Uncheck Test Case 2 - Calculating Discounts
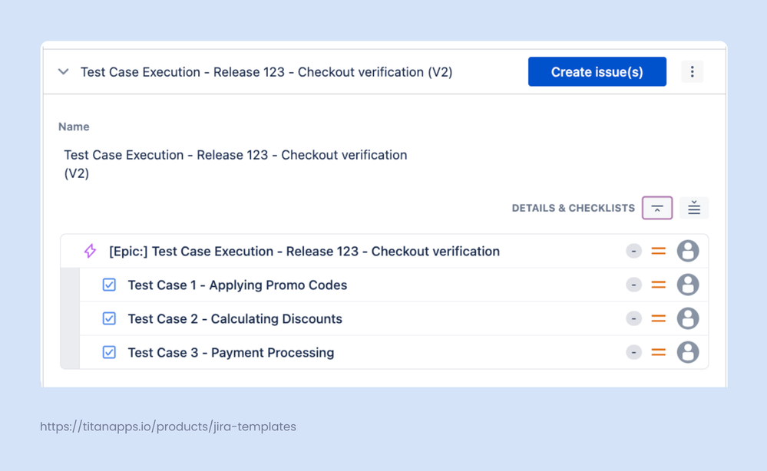Screen dimensions: 767x471 [x=109, y=318]
